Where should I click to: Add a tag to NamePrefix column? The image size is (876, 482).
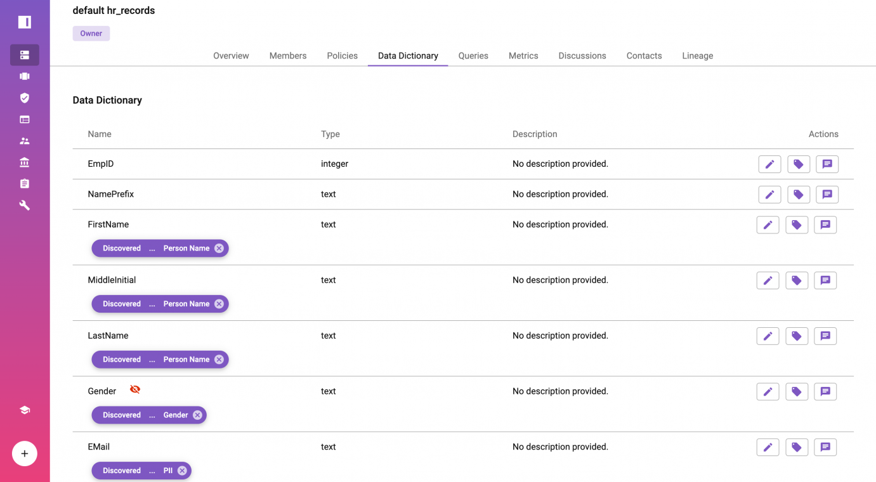click(798, 195)
